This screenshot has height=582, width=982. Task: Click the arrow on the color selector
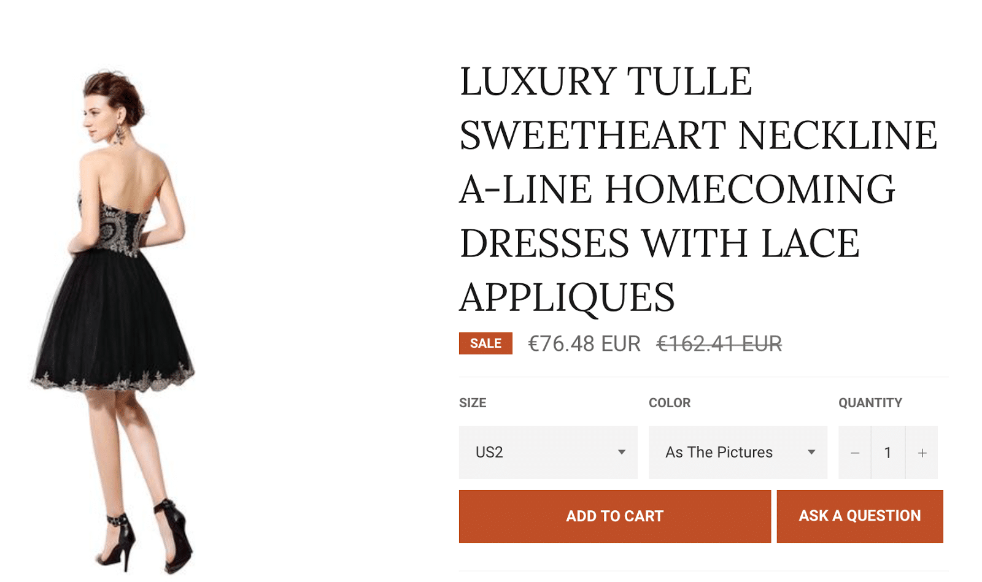[x=811, y=453]
